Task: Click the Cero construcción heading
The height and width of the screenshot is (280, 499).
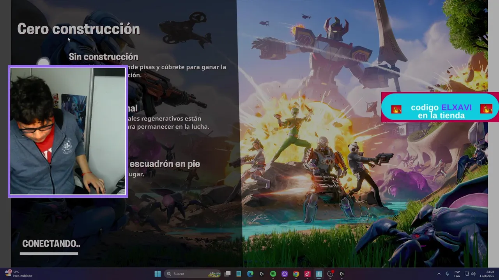Action: [78, 29]
